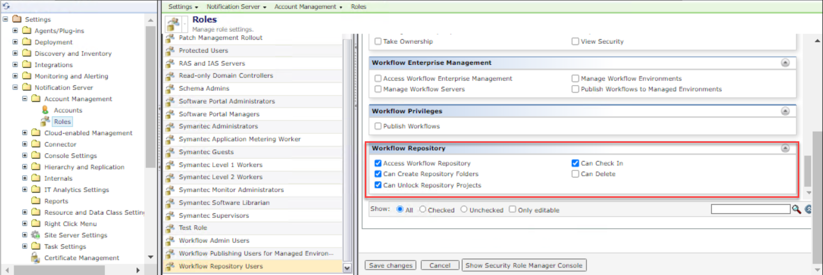This screenshot has height=275, width=823.
Task: Enable the Can Delete checkbox
Action: click(x=575, y=174)
